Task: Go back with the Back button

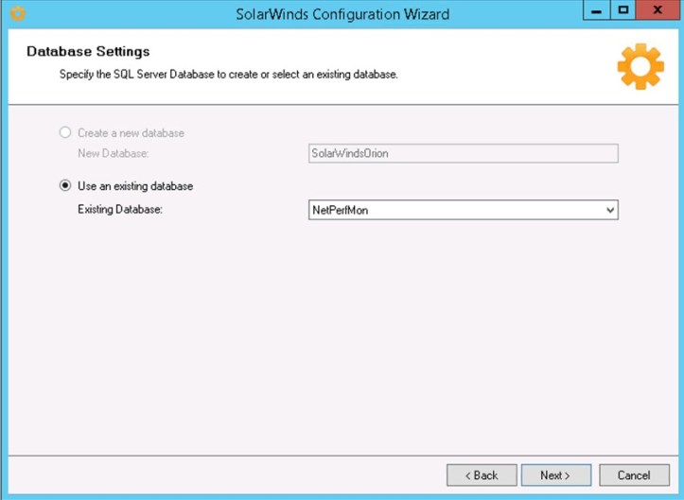Action: pyautogui.click(x=482, y=475)
